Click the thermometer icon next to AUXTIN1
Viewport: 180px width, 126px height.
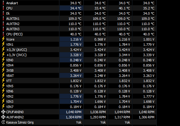[x=3, y=18]
